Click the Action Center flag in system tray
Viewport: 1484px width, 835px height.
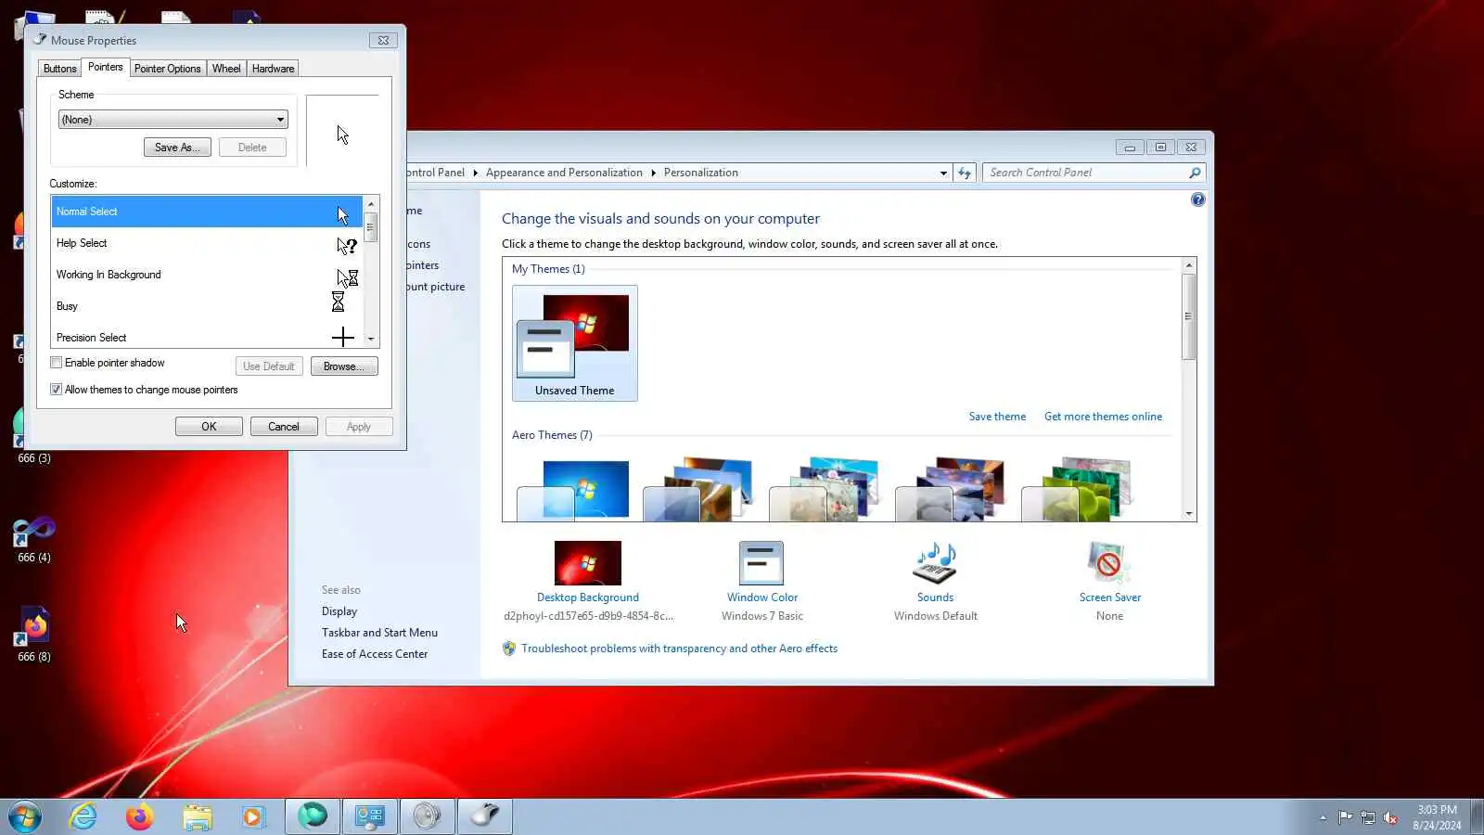coord(1345,817)
